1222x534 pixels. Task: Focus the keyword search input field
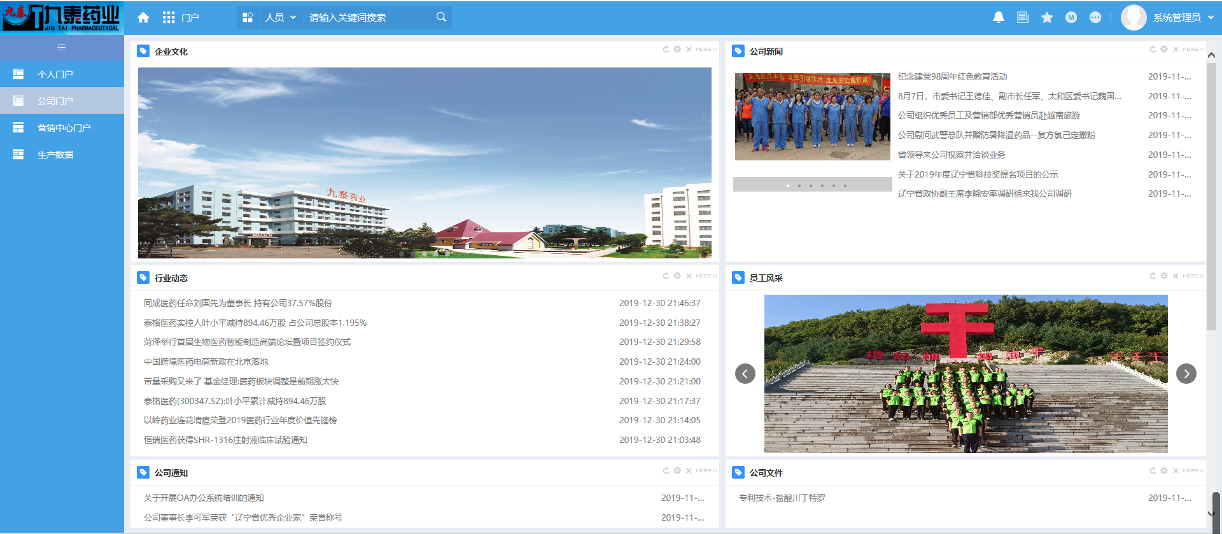[369, 18]
